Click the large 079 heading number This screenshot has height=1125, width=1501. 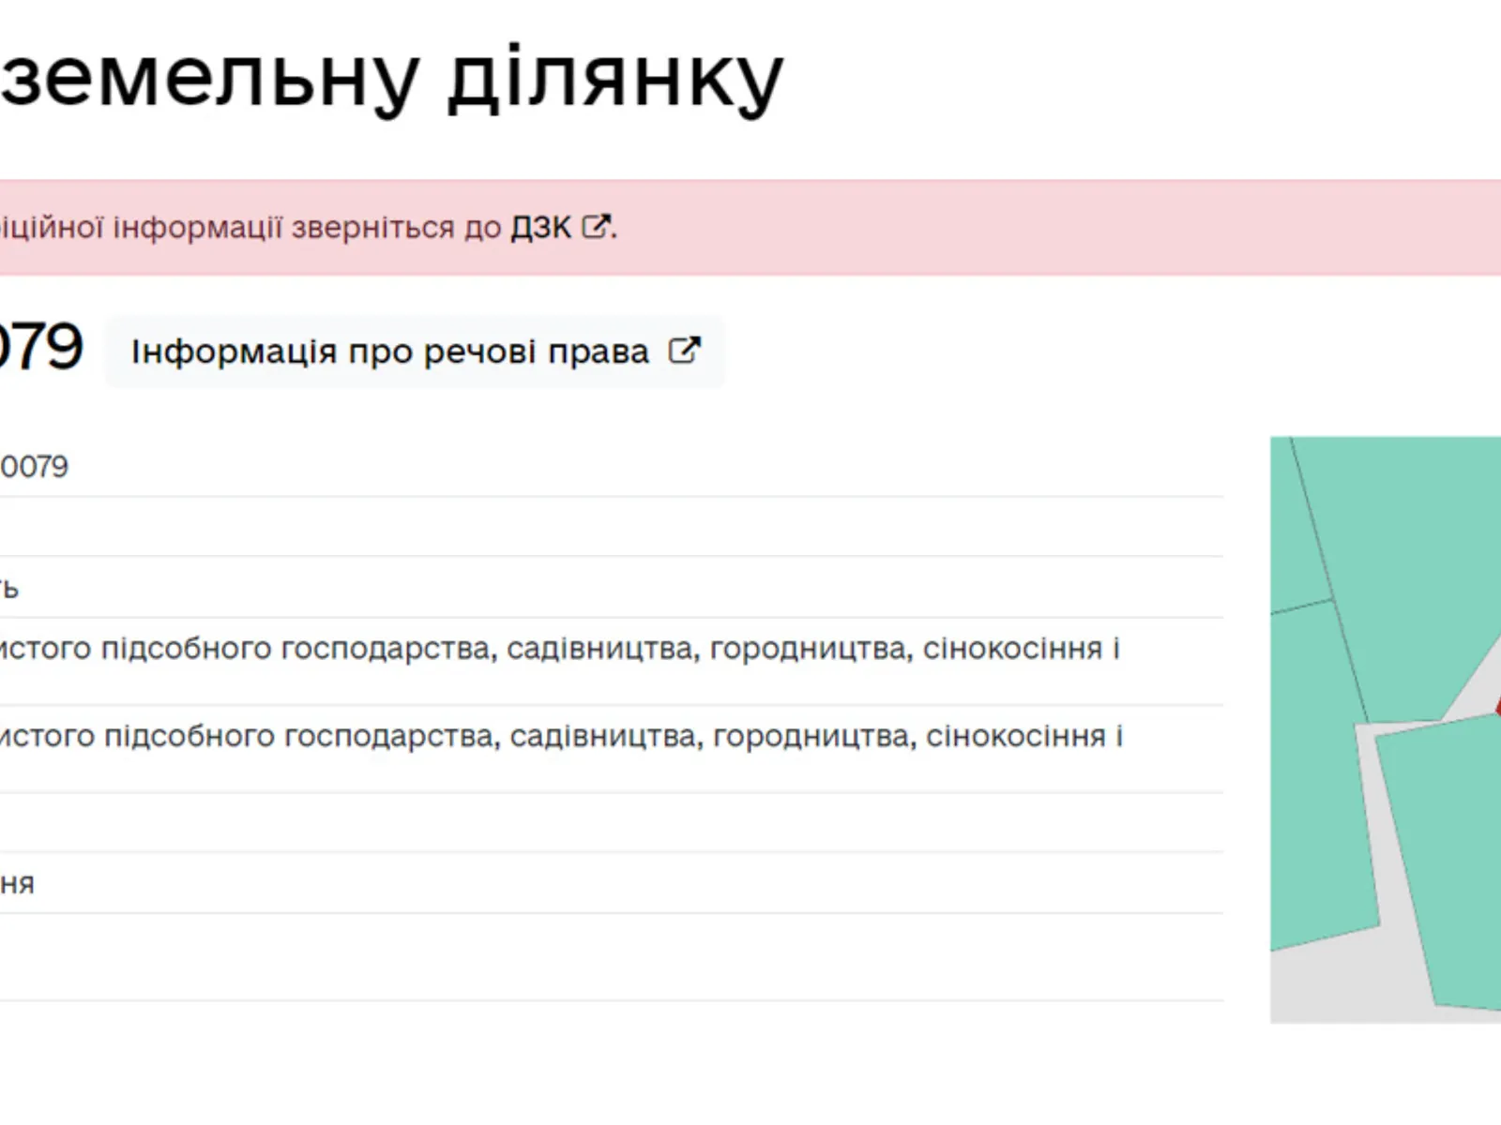pyautogui.click(x=41, y=347)
